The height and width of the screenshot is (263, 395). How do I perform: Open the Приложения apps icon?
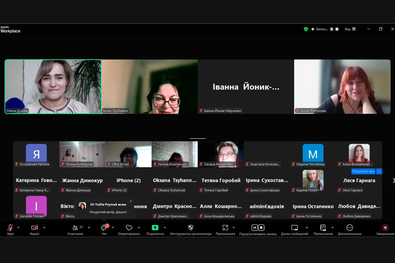tap(225, 228)
